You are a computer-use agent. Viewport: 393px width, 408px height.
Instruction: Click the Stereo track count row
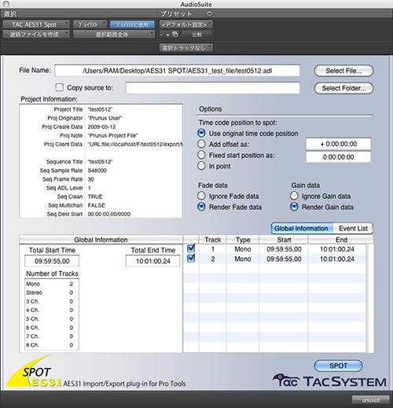[x=50, y=292]
